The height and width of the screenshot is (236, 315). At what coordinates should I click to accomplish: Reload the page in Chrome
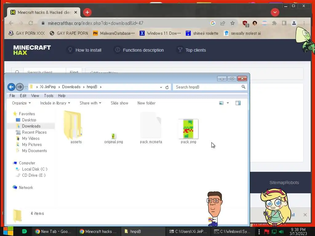pyautogui.click(x=31, y=23)
